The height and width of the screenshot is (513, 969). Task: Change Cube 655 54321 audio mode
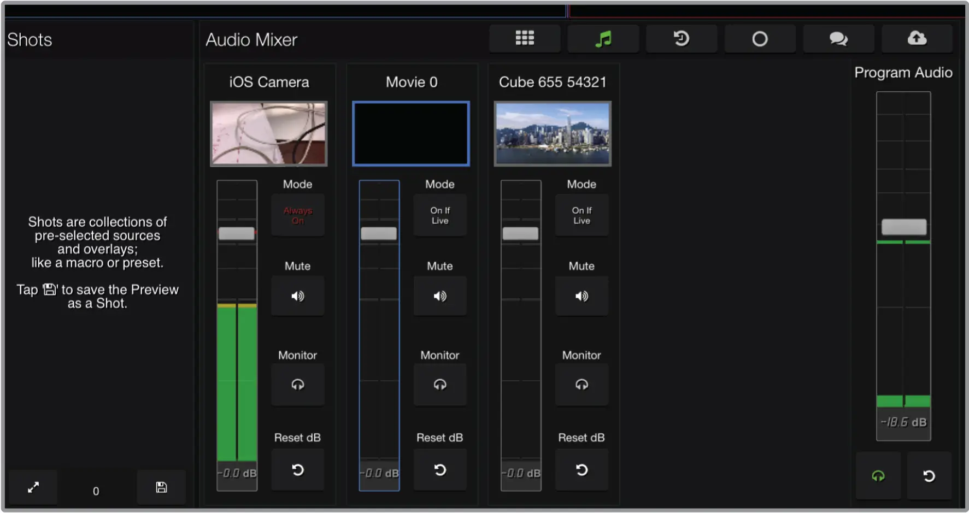(x=582, y=215)
